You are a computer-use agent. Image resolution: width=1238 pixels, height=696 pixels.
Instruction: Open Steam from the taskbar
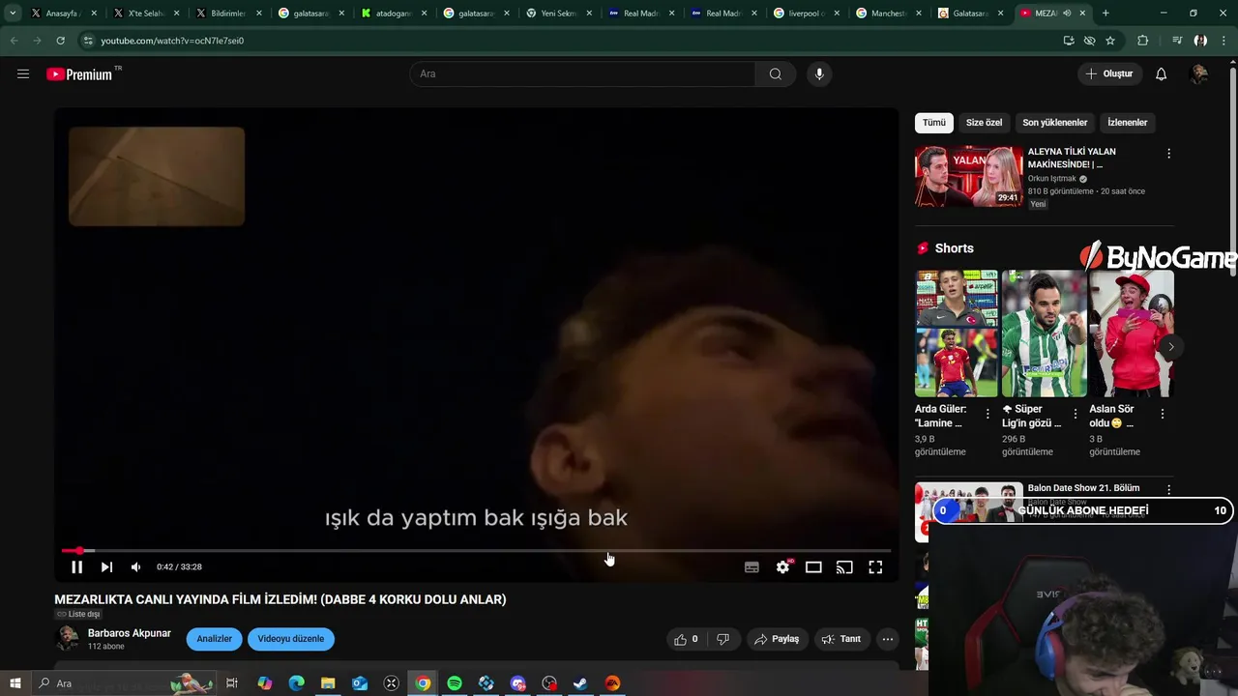coord(580,683)
